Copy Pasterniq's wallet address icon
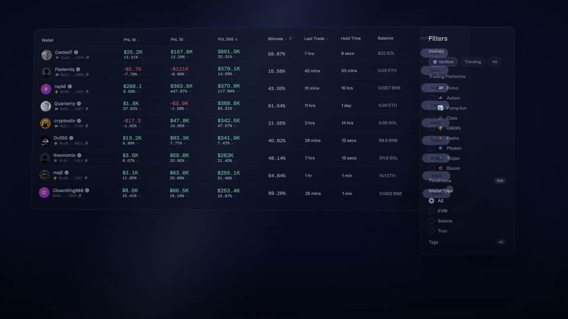 point(87,75)
